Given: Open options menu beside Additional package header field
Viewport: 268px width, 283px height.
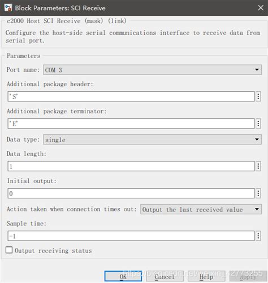Looking at the screenshot, I should pos(258,96).
